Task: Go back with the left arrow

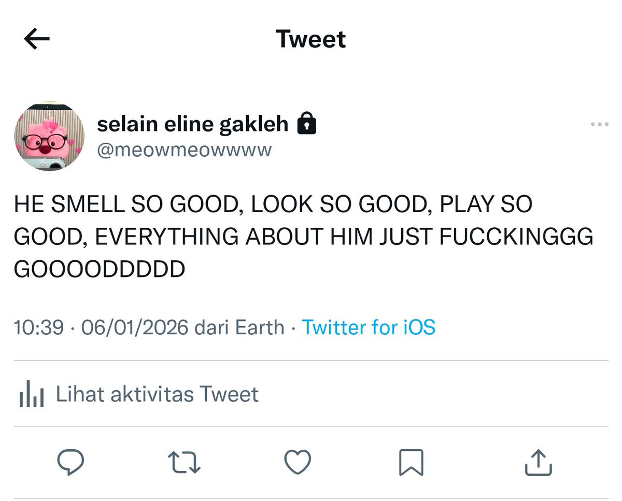Action: (37, 39)
